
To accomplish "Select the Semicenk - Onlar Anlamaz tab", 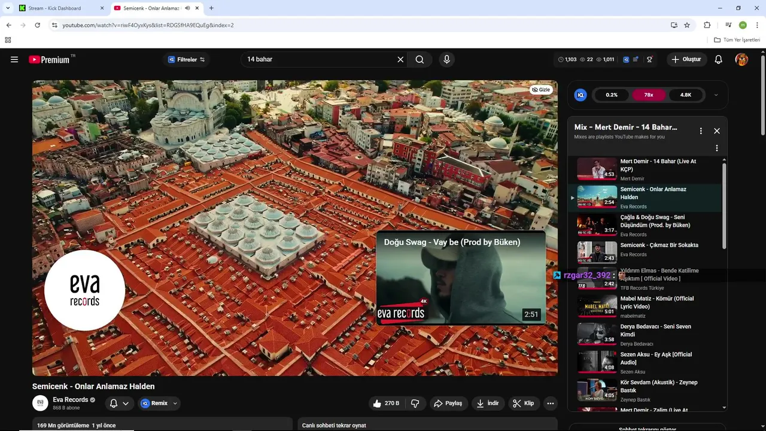I will click(151, 8).
